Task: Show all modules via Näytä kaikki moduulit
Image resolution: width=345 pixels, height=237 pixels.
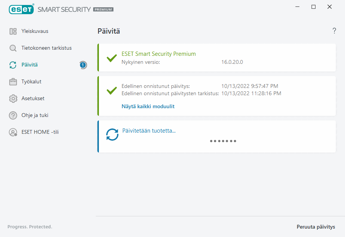Action: pyautogui.click(x=148, y=107)
